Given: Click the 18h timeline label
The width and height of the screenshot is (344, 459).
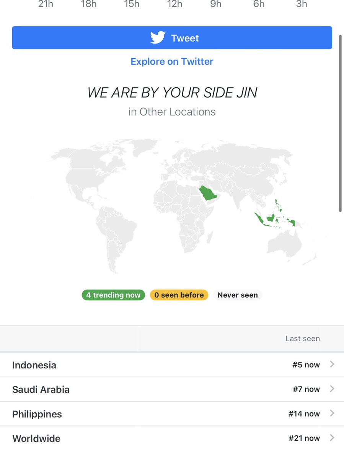Looking at the screenshot, I should (88, 4).
